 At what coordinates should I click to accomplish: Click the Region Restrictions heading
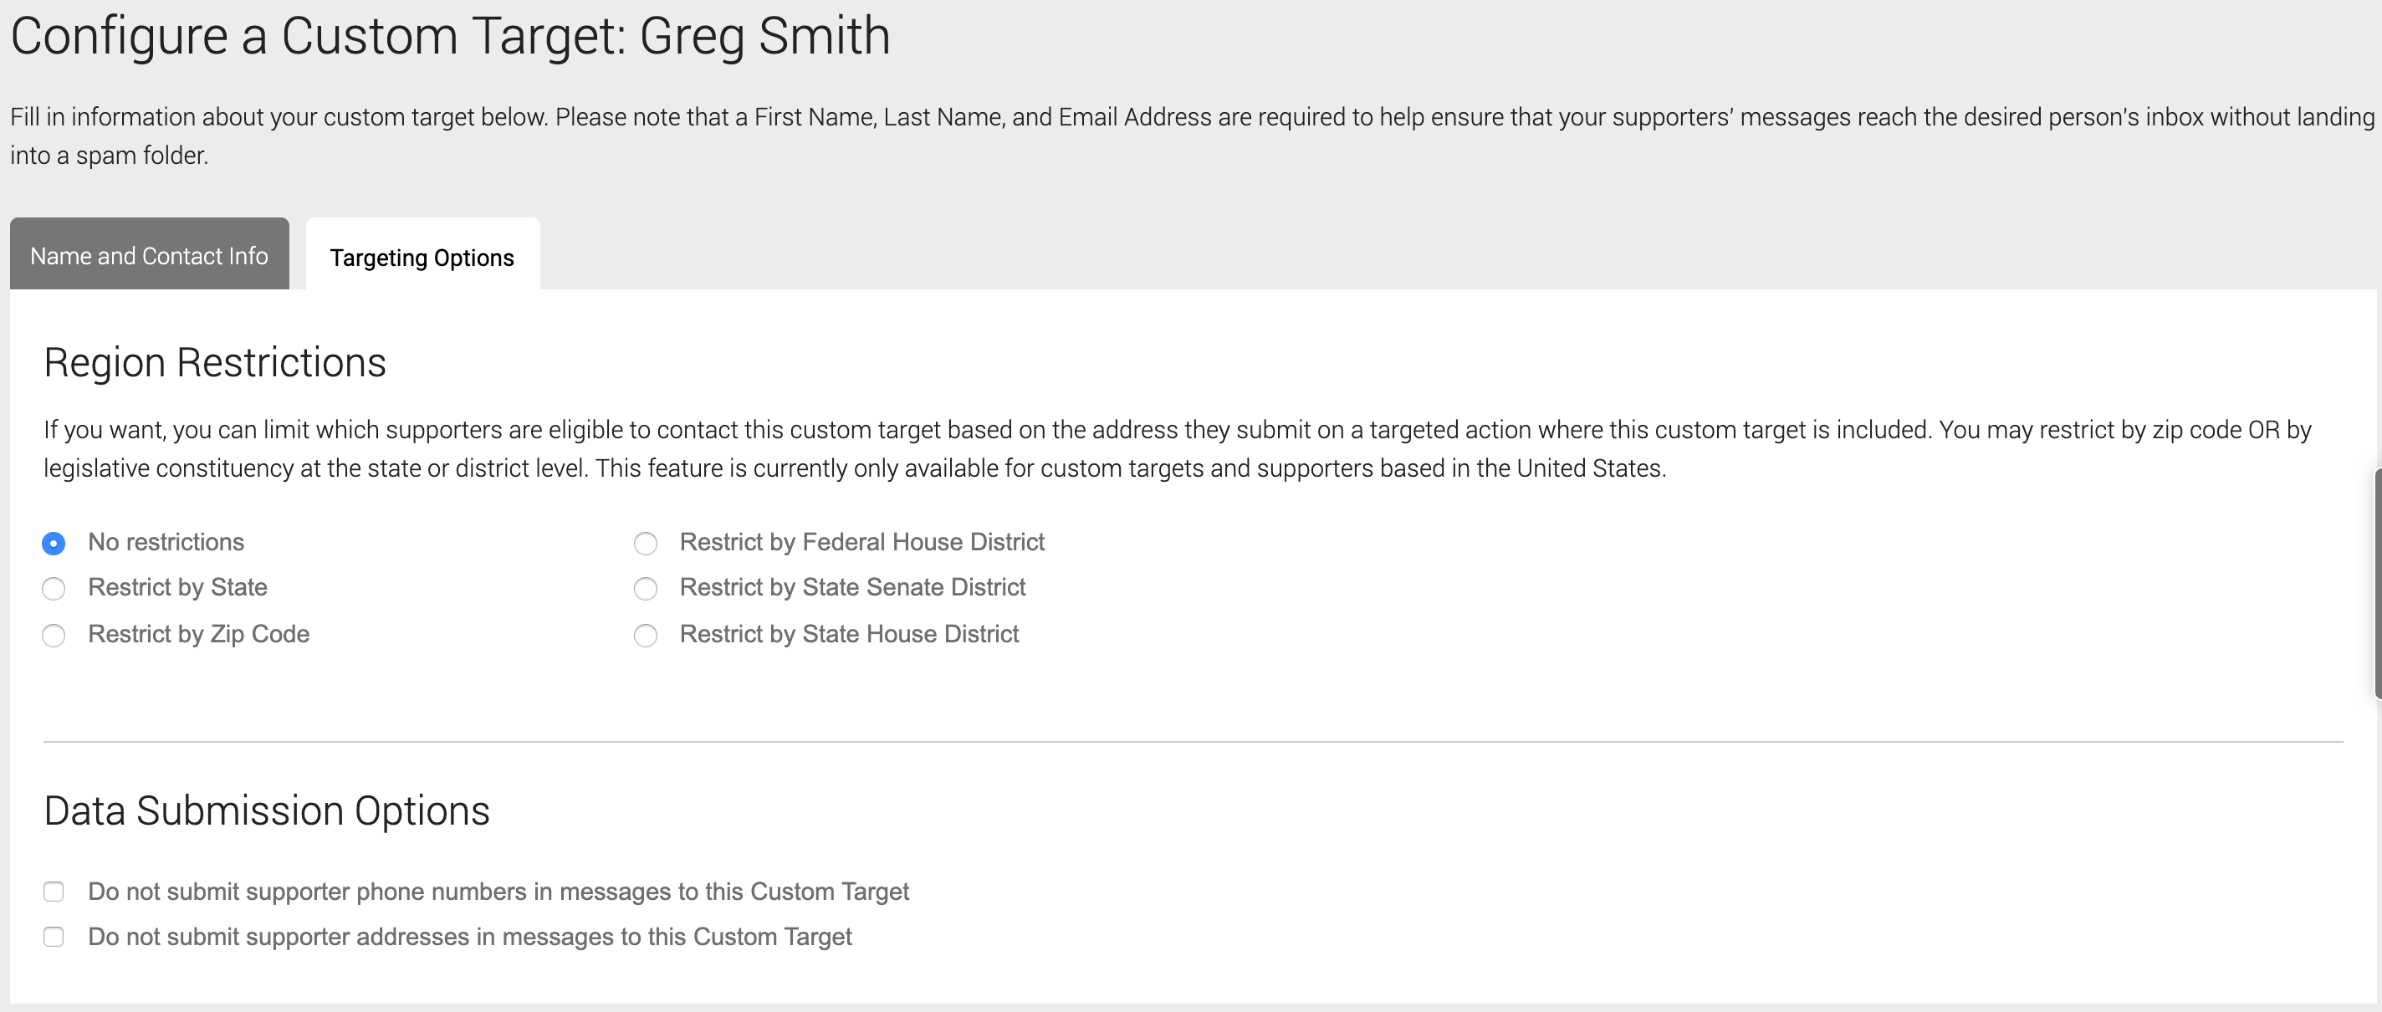pyautogui.click(x=214, y=363)
